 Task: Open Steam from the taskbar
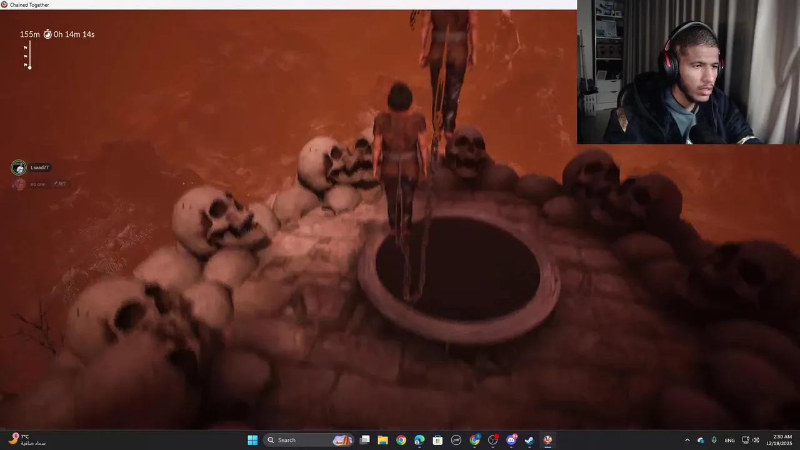(529, 440)
